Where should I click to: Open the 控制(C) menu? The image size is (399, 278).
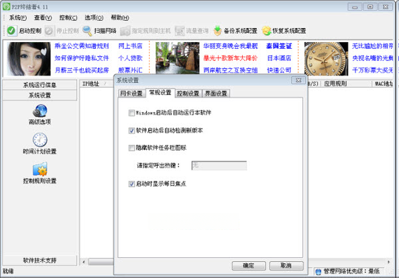(68, 18)
